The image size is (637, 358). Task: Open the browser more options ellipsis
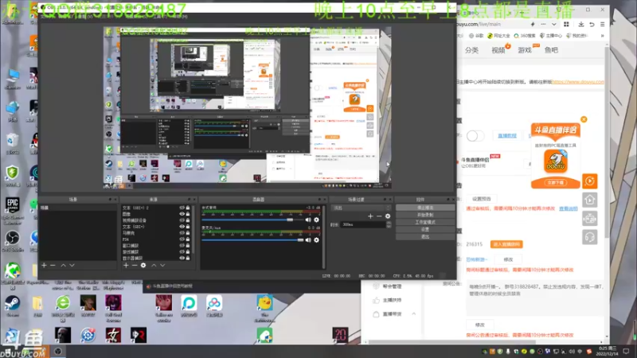point(543,25)
